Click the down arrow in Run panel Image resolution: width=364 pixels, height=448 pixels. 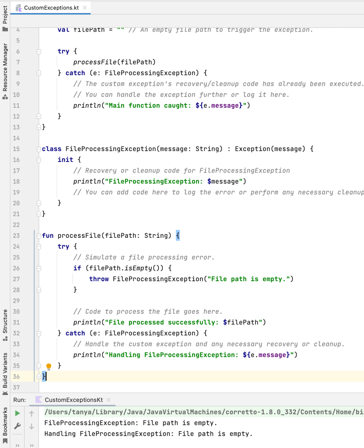(31, 426)
